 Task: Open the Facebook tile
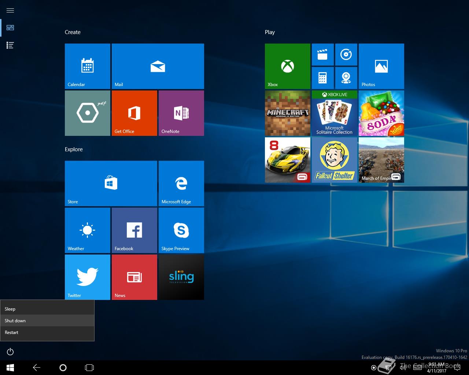pos(134,230)
